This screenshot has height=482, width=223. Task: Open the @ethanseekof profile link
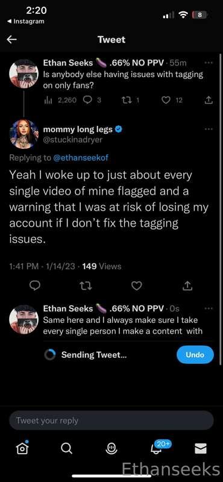pyautogui.click(x=81, y=158)
